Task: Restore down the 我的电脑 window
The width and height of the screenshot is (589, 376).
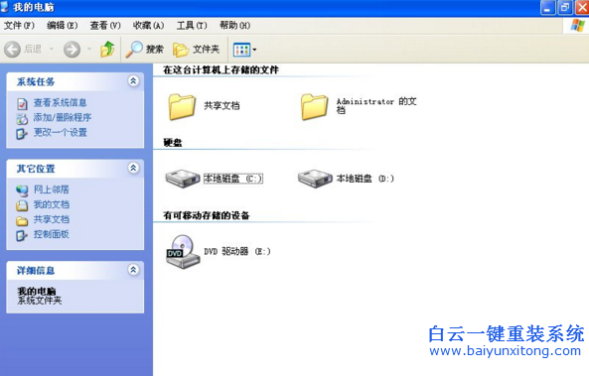Action: 565,8
